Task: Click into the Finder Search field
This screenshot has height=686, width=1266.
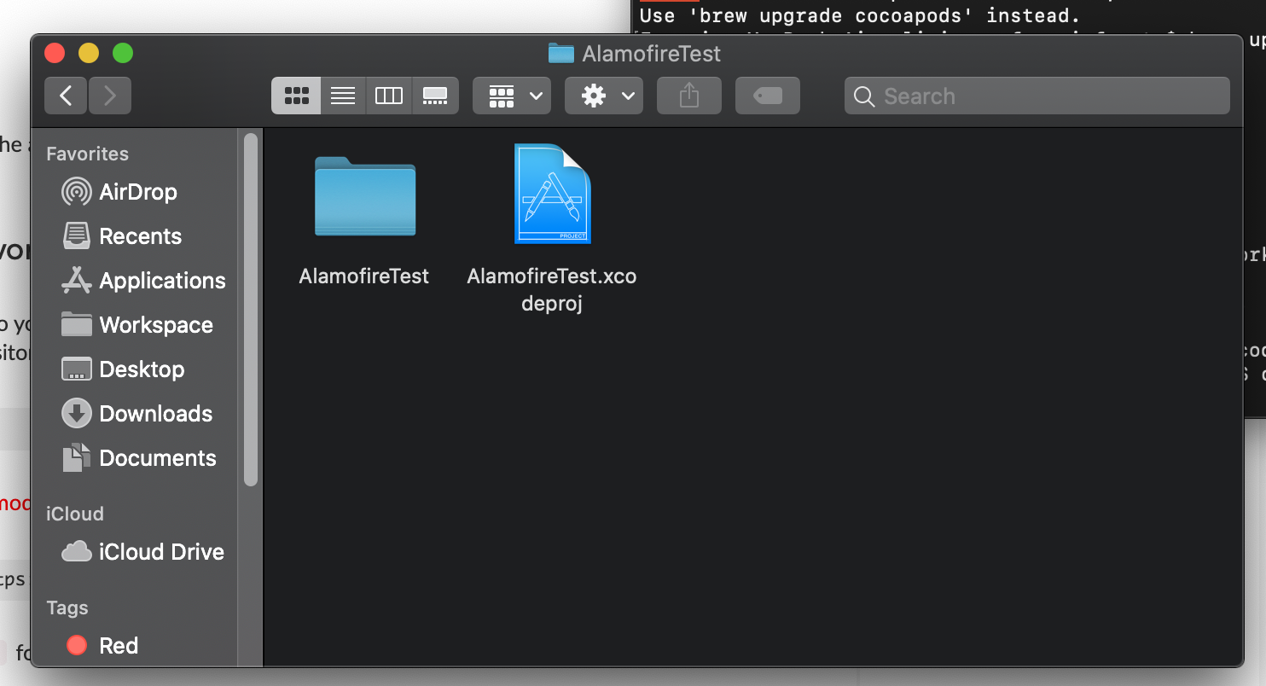Action: (x=1037, y=96)
